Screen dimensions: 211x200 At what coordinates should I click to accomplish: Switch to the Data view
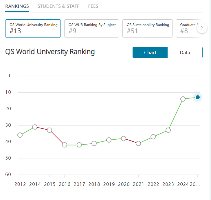(x=185, y=53)
